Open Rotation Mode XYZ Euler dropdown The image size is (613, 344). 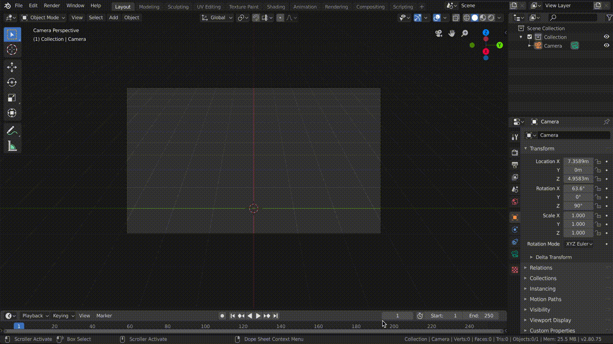pyautogui.click(x=579, y=244)
